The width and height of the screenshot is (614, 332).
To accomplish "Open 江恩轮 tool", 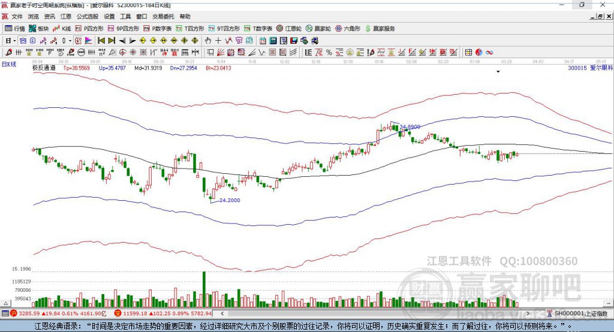I will click(289, 29).
